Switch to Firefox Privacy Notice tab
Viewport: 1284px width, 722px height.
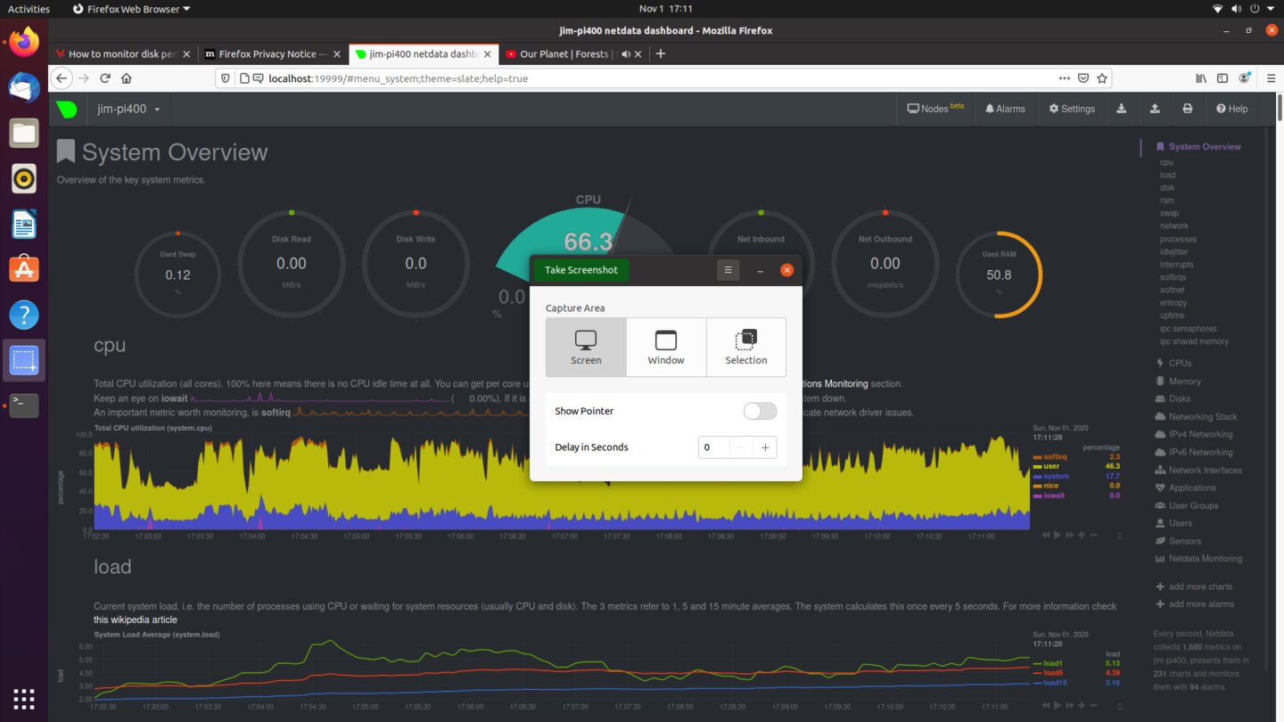(x=273, y=53)
